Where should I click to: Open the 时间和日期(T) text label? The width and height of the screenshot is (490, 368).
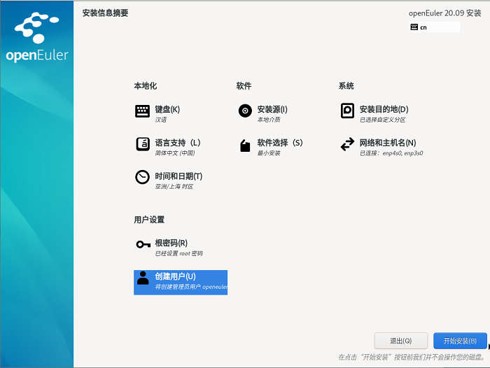(178, 176)
